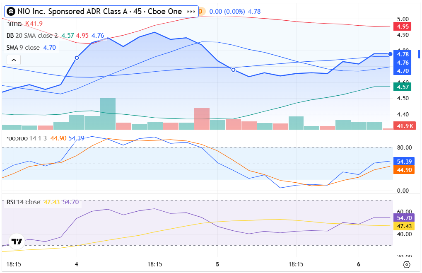Click the circle marker on line above date 5
Viewport: 422px width, 273px height.
click(x=233, y=70)
